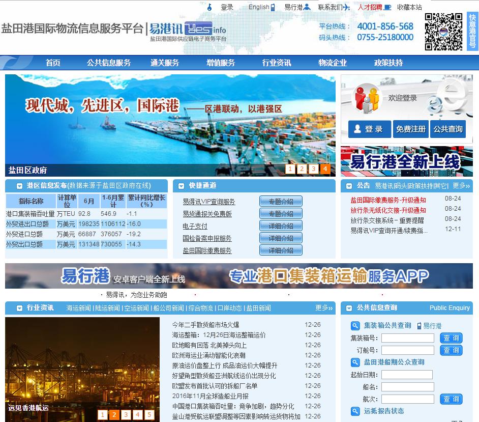Click 更多 in the 行业资讯 panel
Image resolution: width=479 pixels, height=422 pixels.
click(324, 308)
